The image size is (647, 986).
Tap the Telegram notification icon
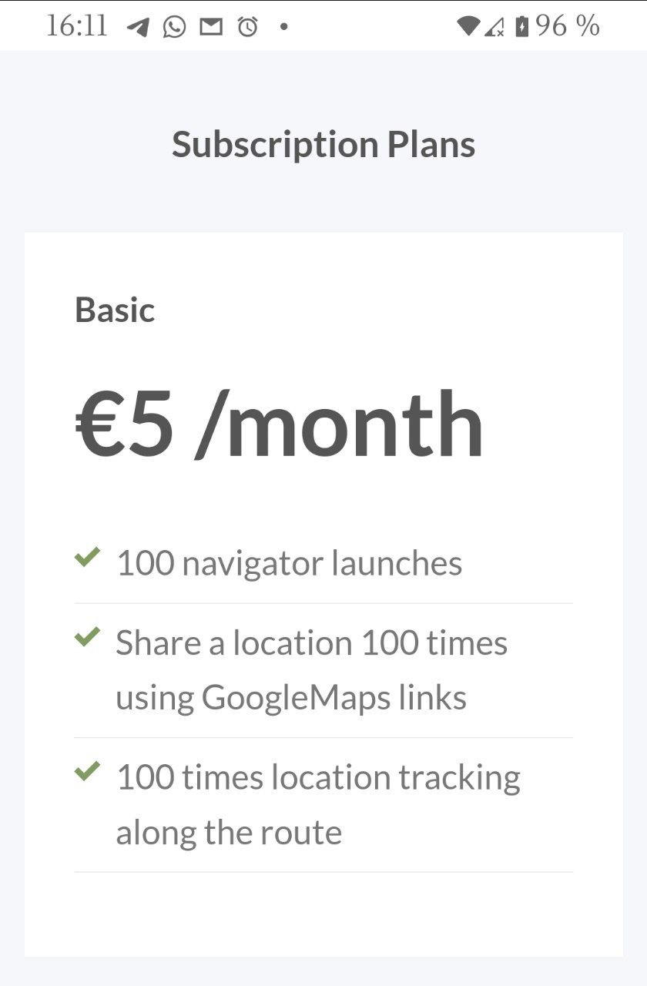tap(138, 27)
